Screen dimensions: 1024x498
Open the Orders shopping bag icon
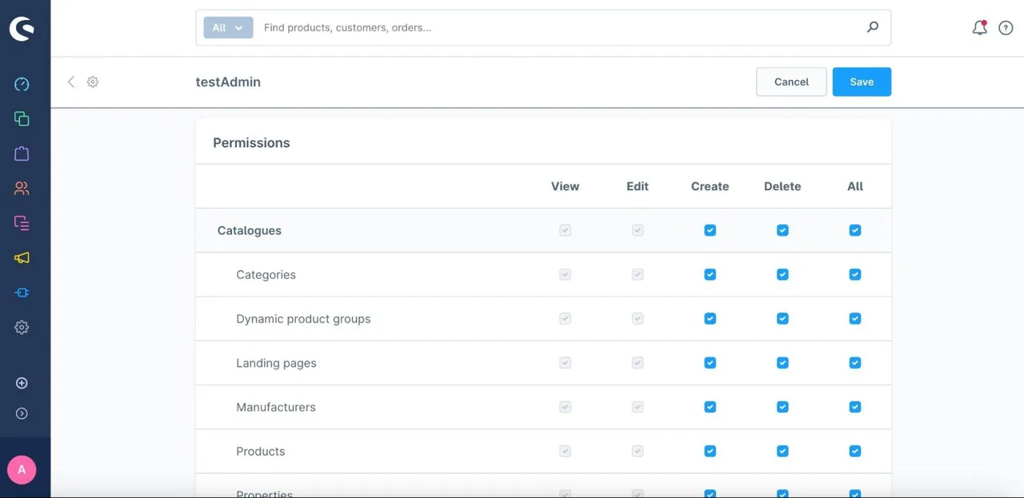(x=22, y=153)
